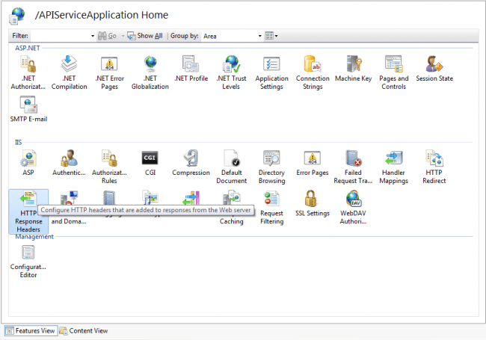
Task: Click the IIS group header
Action: [18, 142]
